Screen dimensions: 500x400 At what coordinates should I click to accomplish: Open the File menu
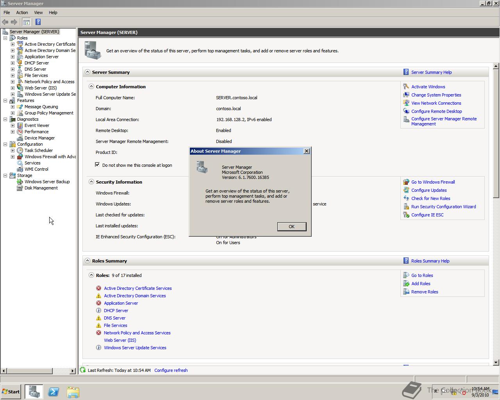(x=7, y=12)
